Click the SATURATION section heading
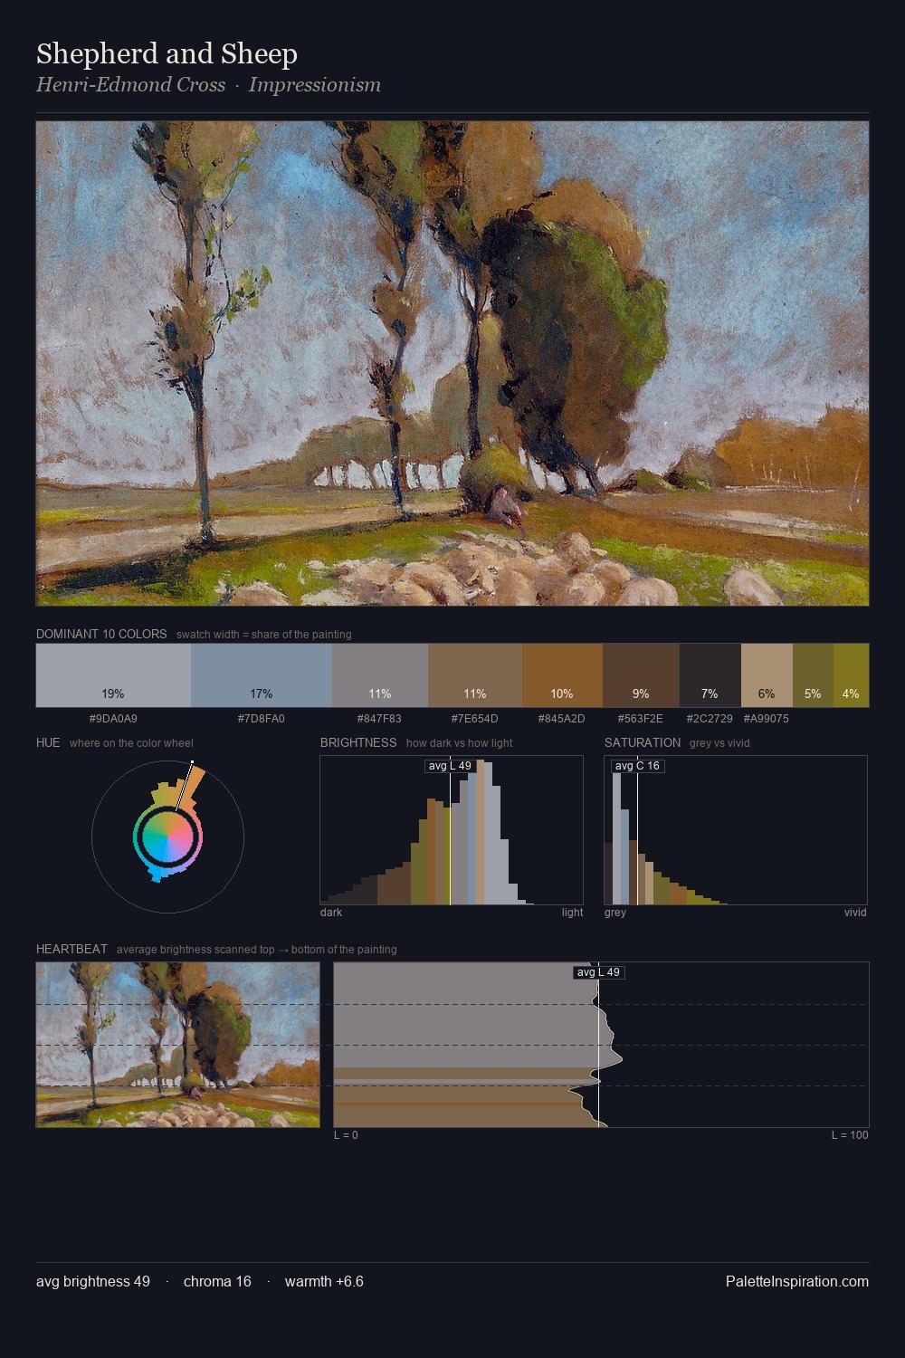Image resolution: width=905 pixels, height=1358 pixels. 643,742
